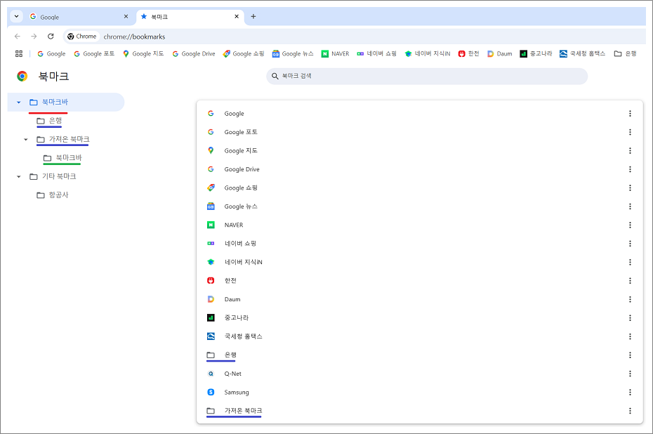Open more actions for Samsung row

(630, 392)
